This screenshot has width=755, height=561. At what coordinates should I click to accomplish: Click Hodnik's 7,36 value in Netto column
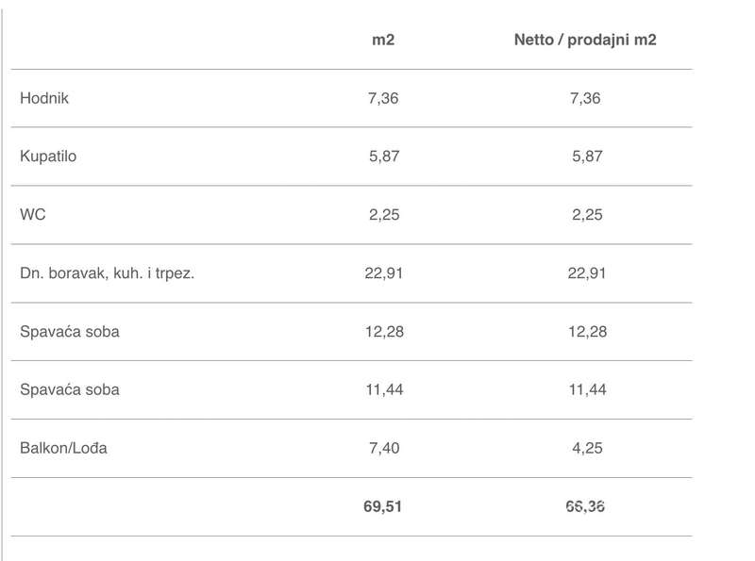pyautogui.click(x=585, y=98)
